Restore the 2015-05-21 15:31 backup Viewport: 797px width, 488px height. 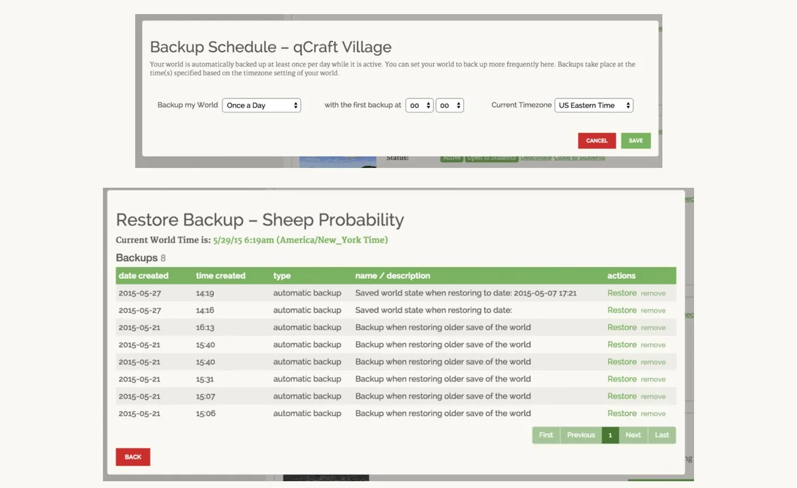pyautogui.click(x=622, y=379)
